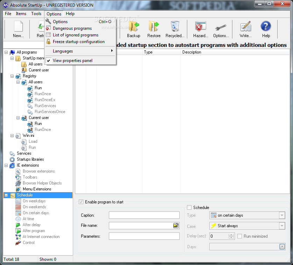Select RunOnceEx under All users
This screenshot has width=293, height=265.
click(x=45, y=100)
